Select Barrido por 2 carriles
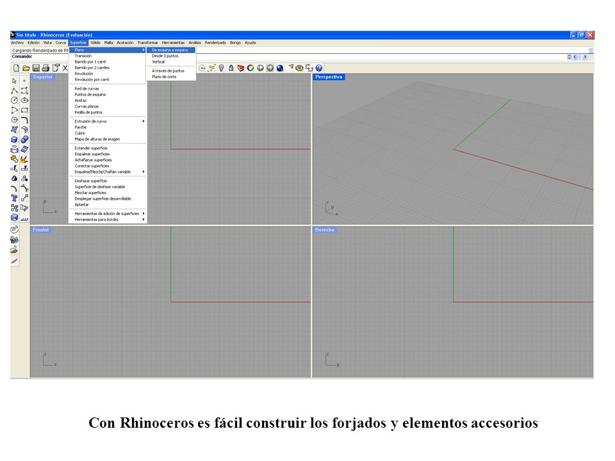 pos(108,68)
